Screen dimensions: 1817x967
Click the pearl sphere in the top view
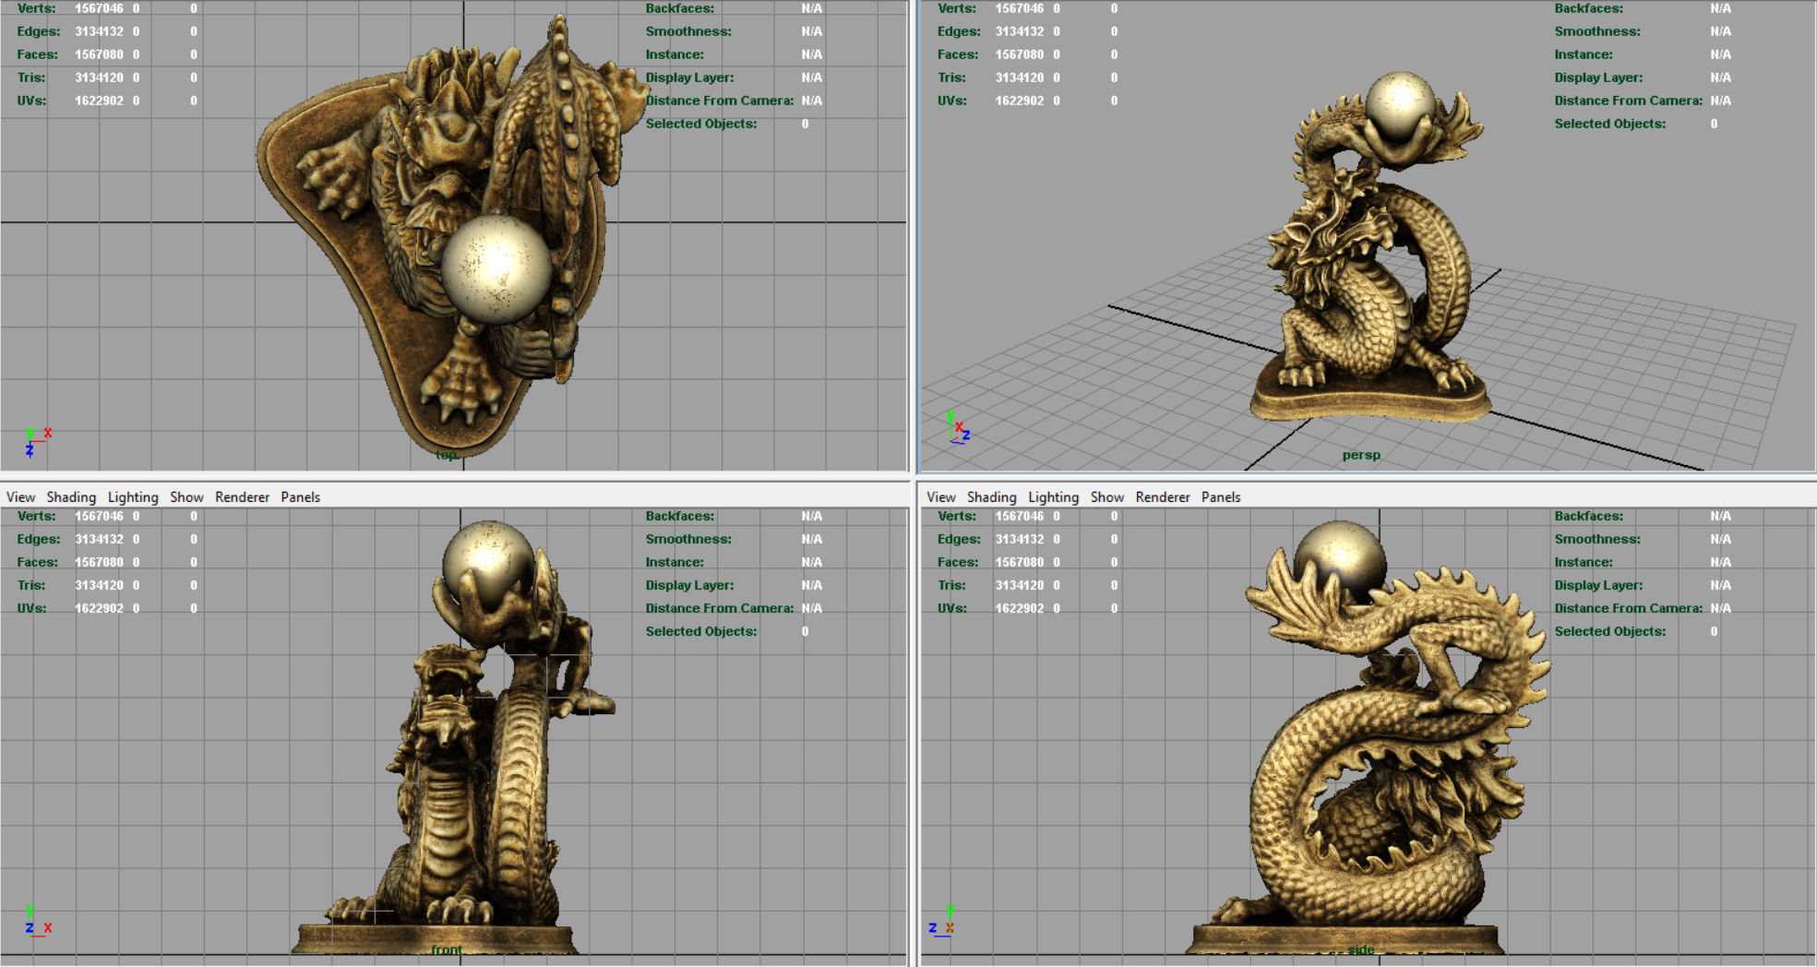496,269
